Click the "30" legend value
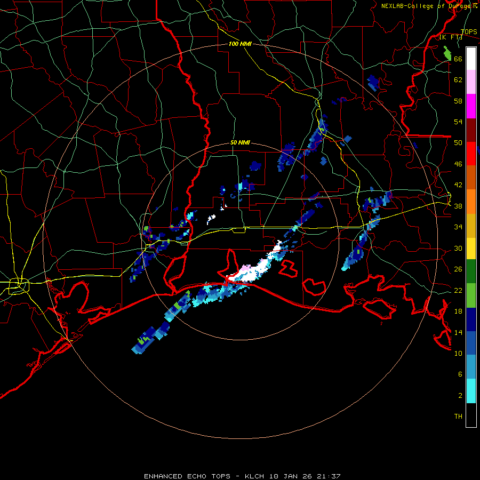The height and width of the screenshot is (480, 480). [458, 248]
